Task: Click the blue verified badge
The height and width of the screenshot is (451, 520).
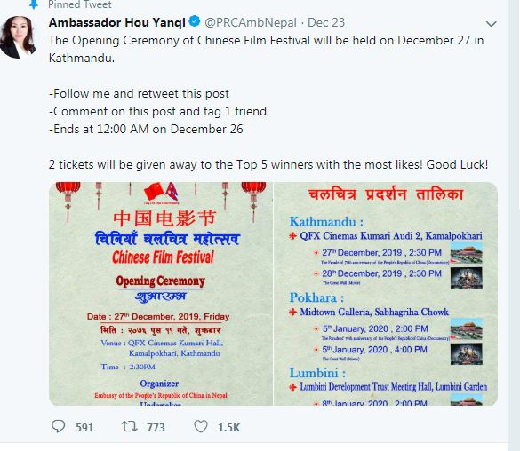Action: [195, 22]
